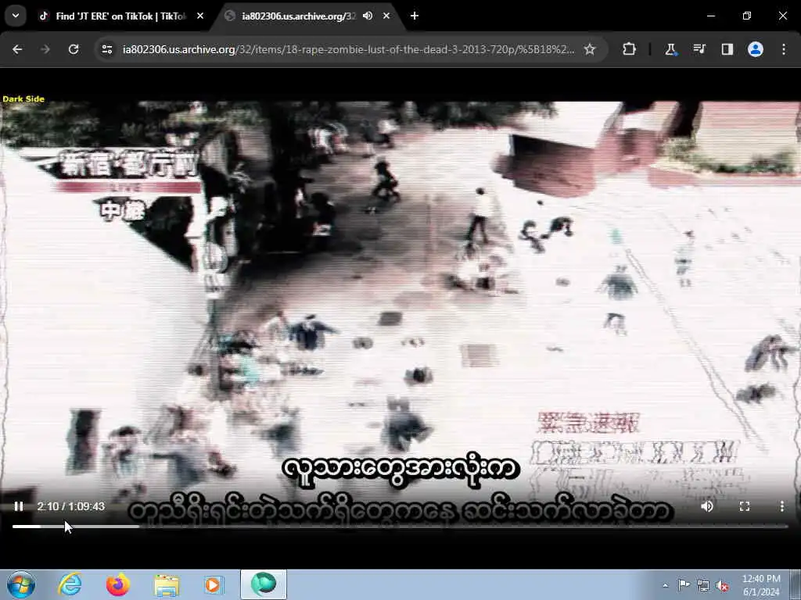
Task: Go forward to the next page
Action: click(x=45, y=49)
